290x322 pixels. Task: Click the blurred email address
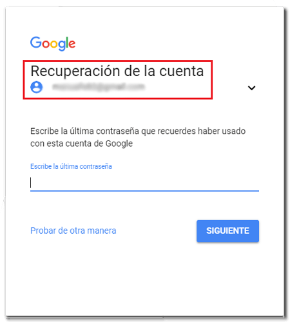tap(99, 87)
